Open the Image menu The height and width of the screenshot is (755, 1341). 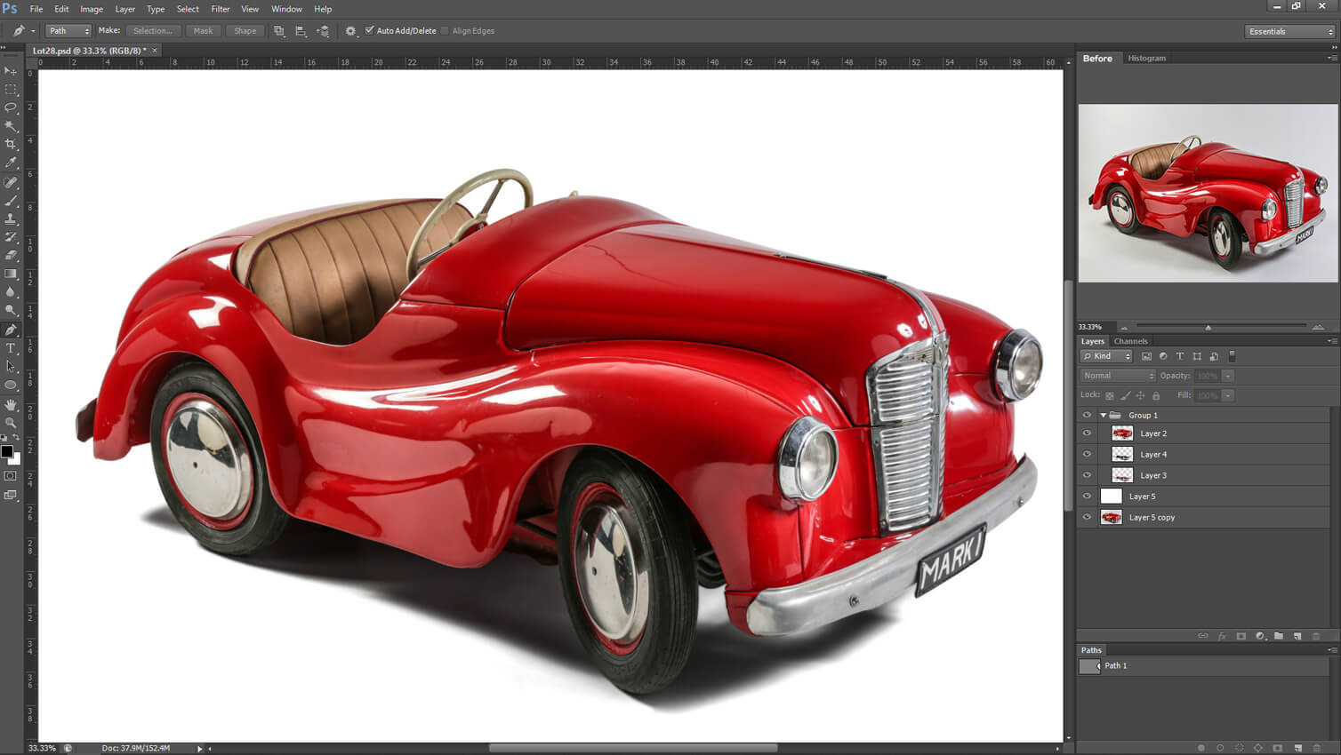pos(92,9)
